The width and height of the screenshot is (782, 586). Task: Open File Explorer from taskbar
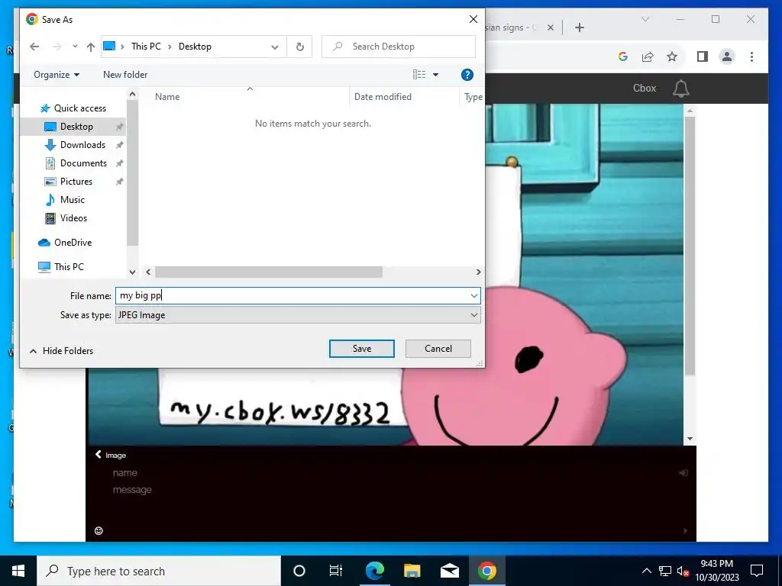(x=412, y=571)
